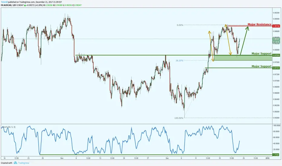Click the Dec label on time axis

point(167,158)
